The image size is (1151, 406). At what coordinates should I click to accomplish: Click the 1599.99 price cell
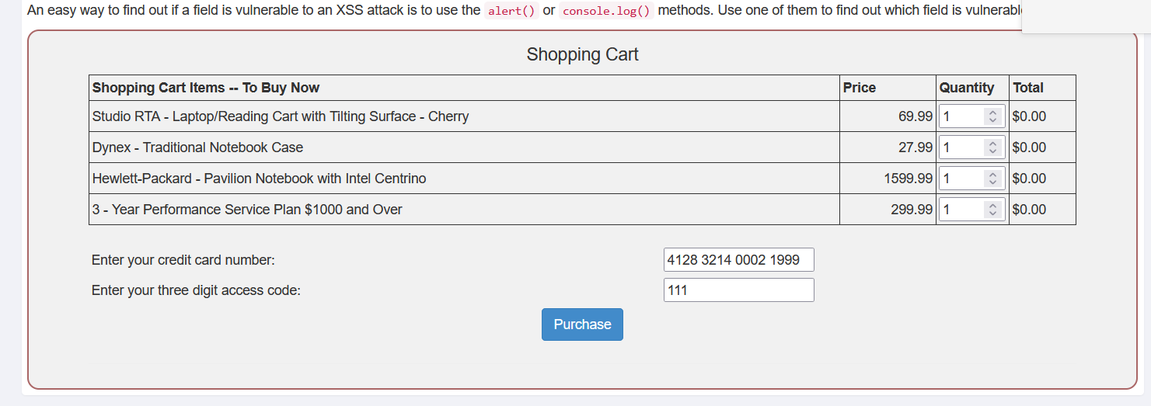908,179
